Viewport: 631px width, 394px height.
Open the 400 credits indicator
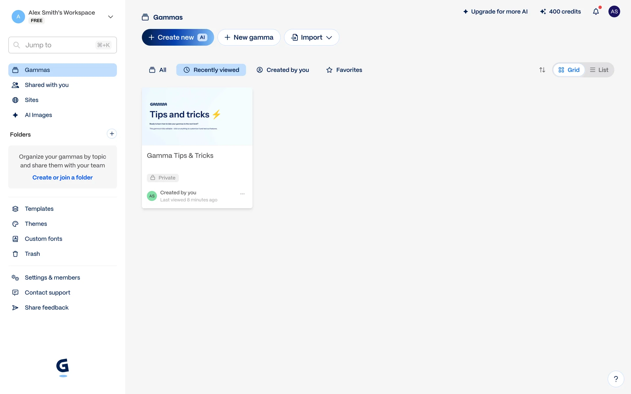[560, 11]
